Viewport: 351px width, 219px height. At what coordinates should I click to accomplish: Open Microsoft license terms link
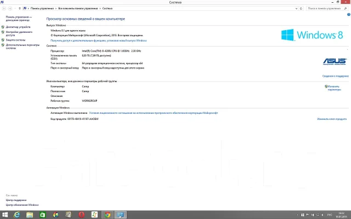[x=154, y=113]
